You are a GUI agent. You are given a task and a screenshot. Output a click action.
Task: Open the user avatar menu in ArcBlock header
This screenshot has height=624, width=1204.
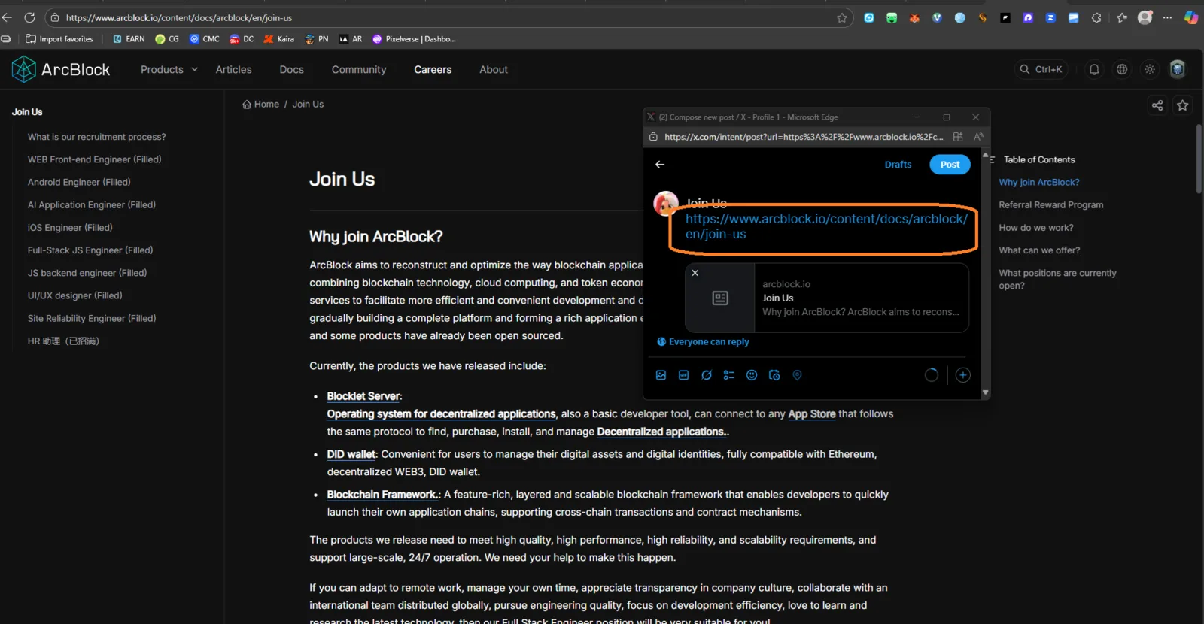(x=1178, y=69)
